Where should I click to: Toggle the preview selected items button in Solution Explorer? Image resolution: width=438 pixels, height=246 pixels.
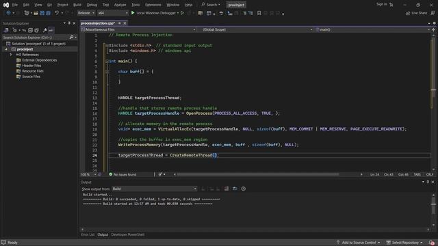click(51, 30)
